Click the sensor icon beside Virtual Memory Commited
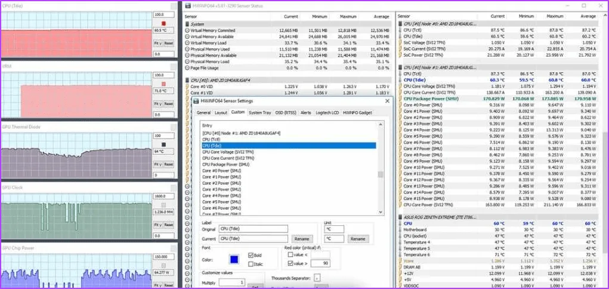The image size is (609, 289). (x=187, y=30)
